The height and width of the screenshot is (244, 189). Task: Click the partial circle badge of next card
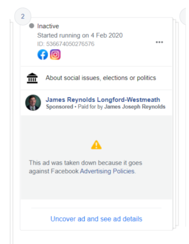click(x=184, y=17)
